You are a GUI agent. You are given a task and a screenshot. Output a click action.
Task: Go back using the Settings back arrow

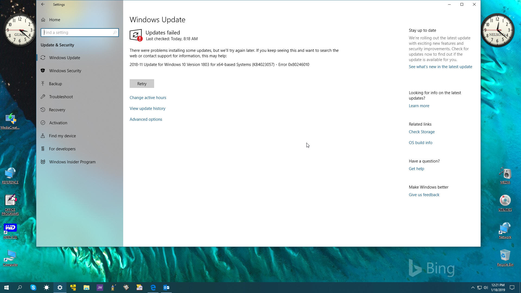[43, 4]
